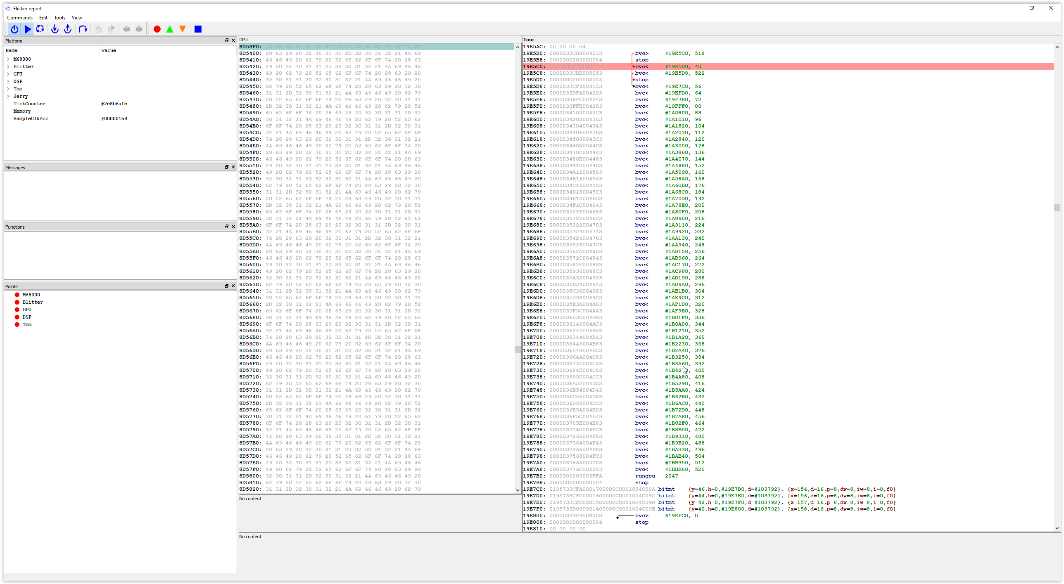Expand the Blitter platform node
This screenshot has width=1064, height=584.
tap(8, 66)
